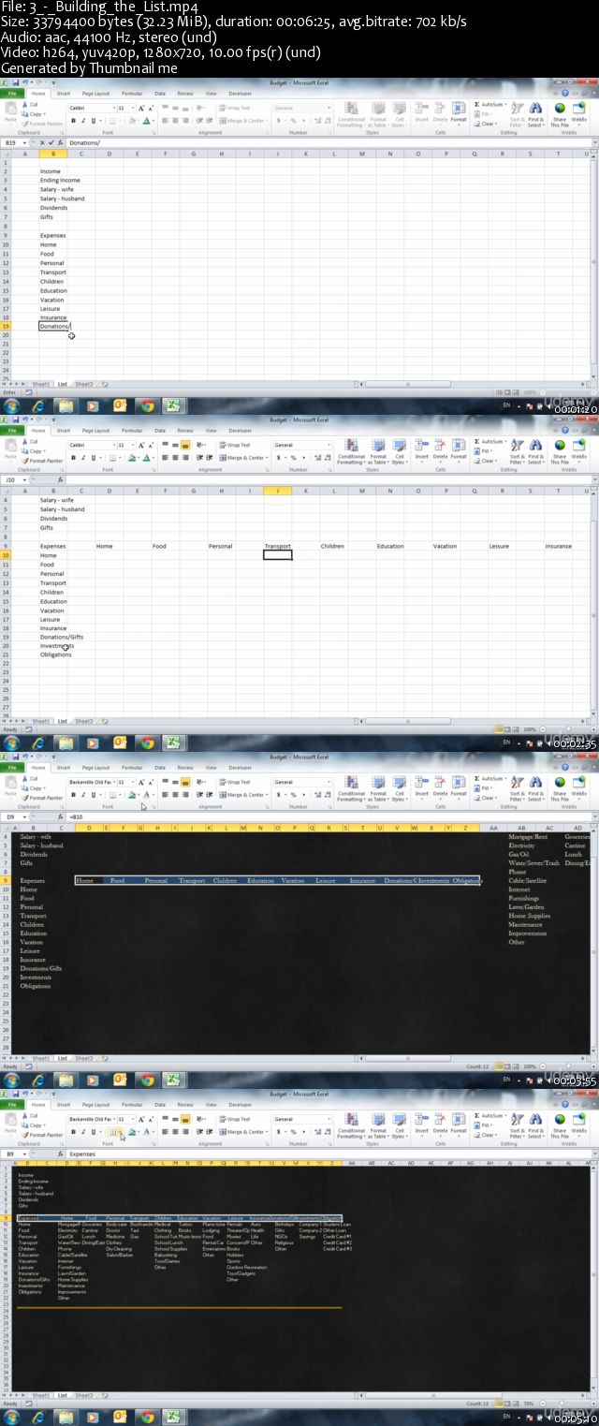The height and width of the screenshot is (1426, 599).
Task: Toggle Wrap Text in frame timestamped 00:01:20
Action: point(236,108)
